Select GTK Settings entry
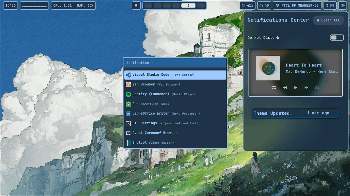 (x=175, y=123)
